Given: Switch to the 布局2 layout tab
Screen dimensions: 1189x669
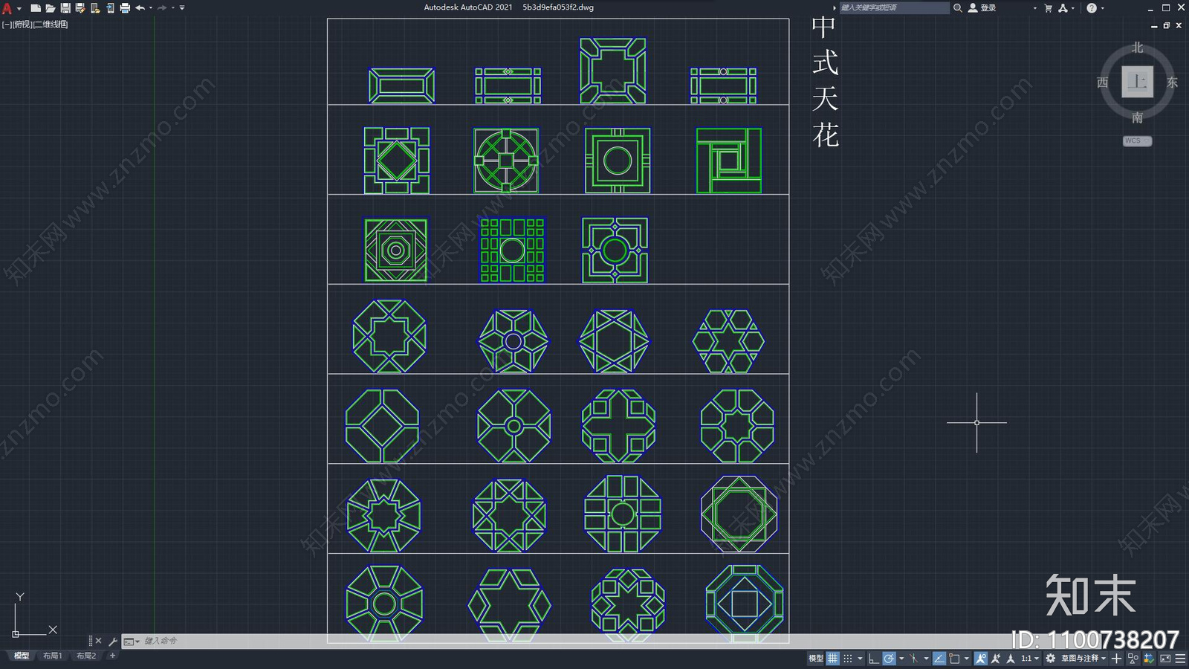Looking at the screenshot, I should (x=86, y=656).
